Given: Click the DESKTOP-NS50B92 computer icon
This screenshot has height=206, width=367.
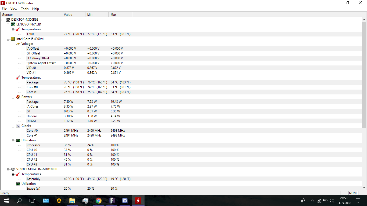Looking at the screenshot, I should click(8, 20).
